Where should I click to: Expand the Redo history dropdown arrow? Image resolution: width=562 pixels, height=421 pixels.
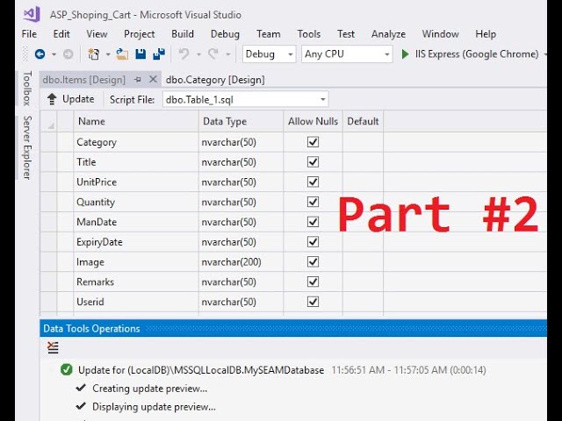pyautogui.click(x=228, y=54)
